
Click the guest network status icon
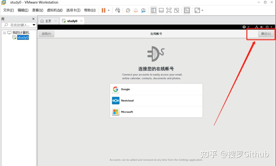(257, 27)
